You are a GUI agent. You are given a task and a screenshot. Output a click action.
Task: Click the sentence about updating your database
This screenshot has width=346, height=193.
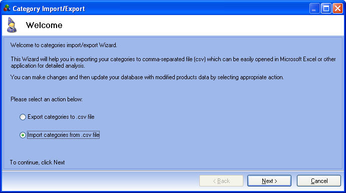147,77
